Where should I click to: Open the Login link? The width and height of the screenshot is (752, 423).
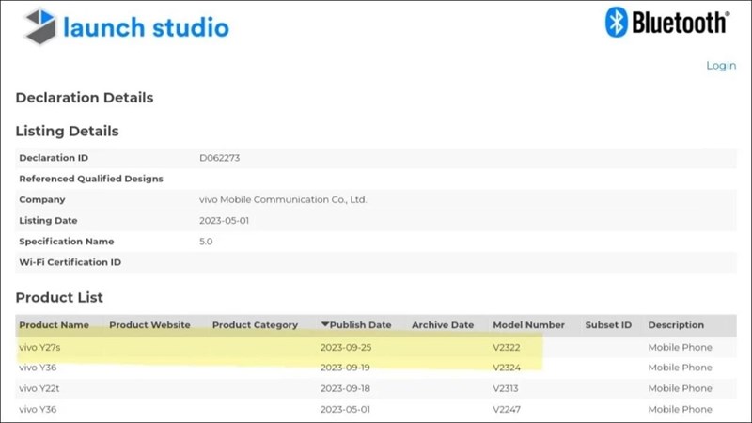coord(721,65)
